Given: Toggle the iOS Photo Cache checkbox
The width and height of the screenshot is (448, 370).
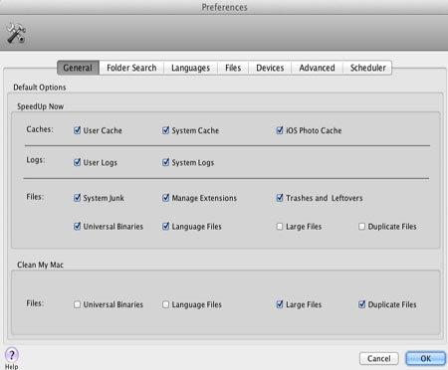Looking at the screenshot, I should pyautogui.click(x=280, y=130).
